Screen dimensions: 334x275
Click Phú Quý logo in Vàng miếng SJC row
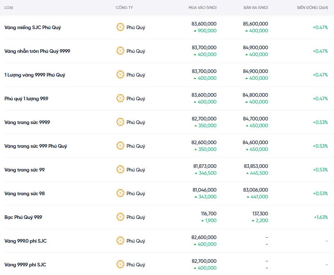coord(120,27)
